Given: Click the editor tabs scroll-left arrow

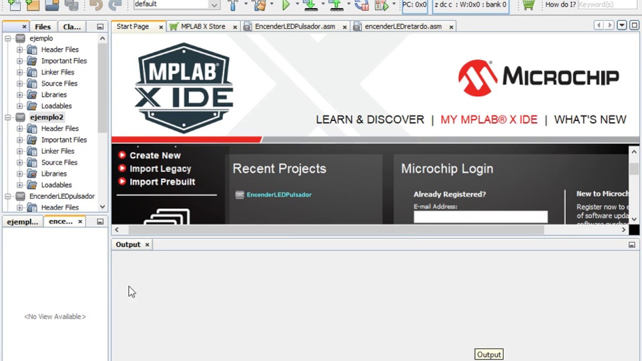Looking at the screenshot, I should point(599,25).
